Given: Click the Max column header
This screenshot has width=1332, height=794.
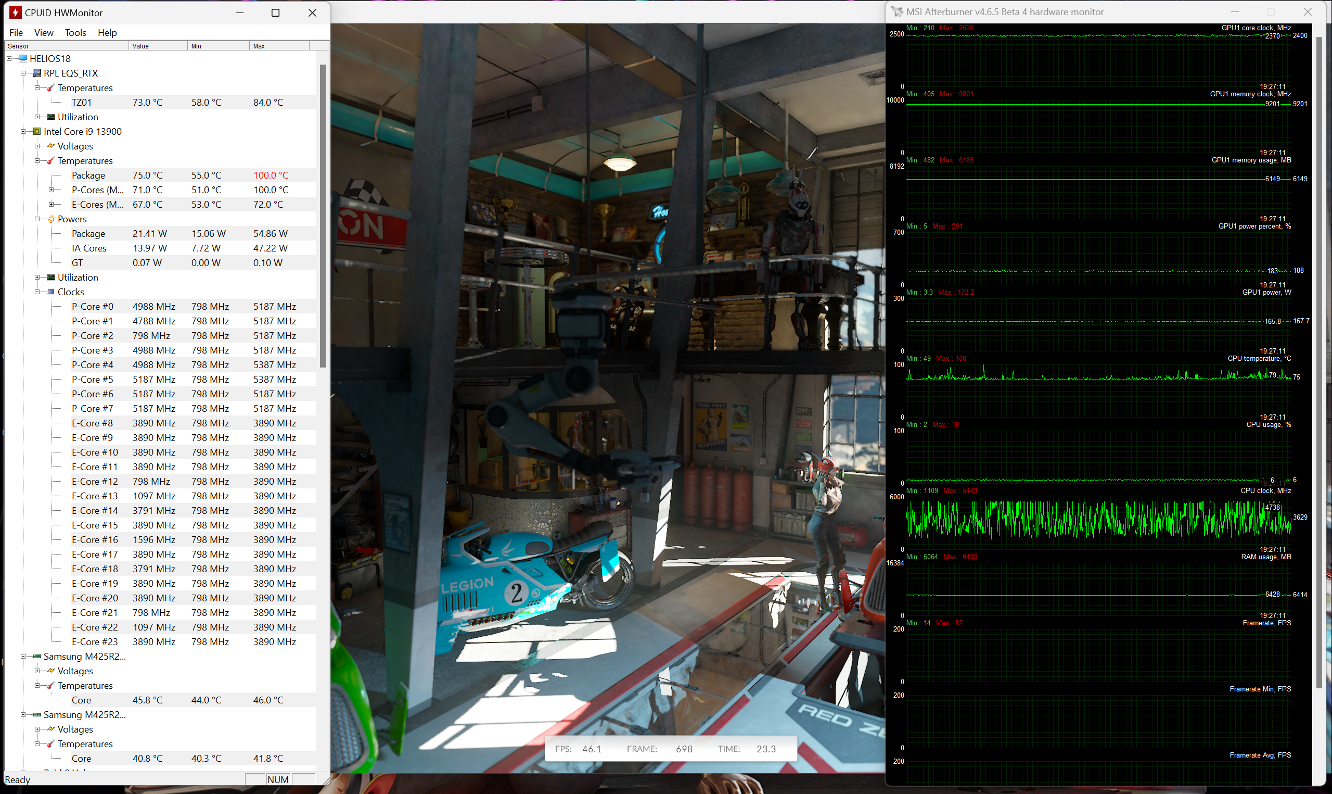Looking at the screenshot, I should coord(278,46).
